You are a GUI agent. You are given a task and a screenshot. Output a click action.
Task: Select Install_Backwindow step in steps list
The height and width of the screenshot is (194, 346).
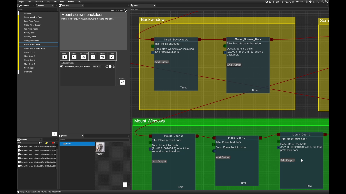click(38, 41)
